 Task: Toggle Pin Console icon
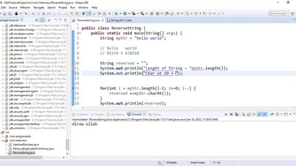pyautogui.click(x=271, y=114)
